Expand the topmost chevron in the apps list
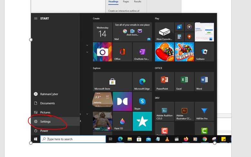Image resolution: width=251 pixels, height=157 pixels. (x=87, y=45)
